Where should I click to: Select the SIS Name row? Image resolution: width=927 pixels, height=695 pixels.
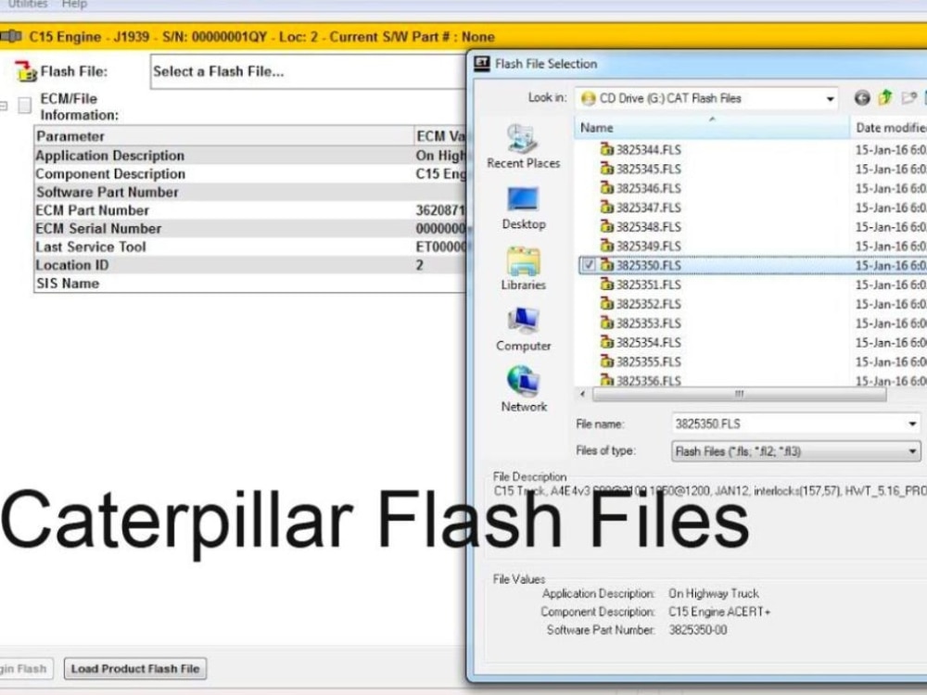[250, 284]
